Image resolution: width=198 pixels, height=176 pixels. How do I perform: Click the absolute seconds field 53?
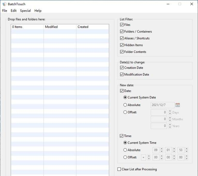coord(181,150)
